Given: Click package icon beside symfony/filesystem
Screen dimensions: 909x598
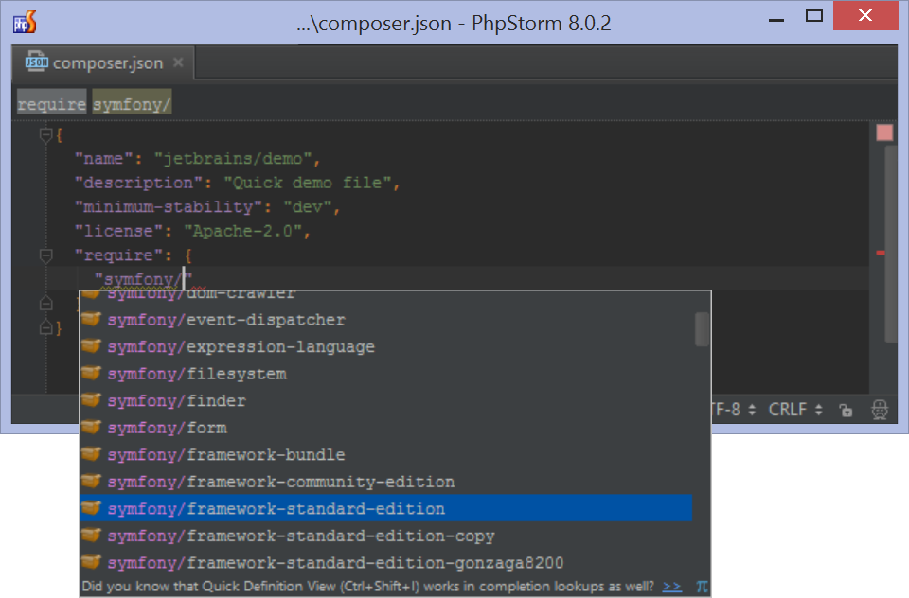Looking at the screenshot, I should pos(91,373).
